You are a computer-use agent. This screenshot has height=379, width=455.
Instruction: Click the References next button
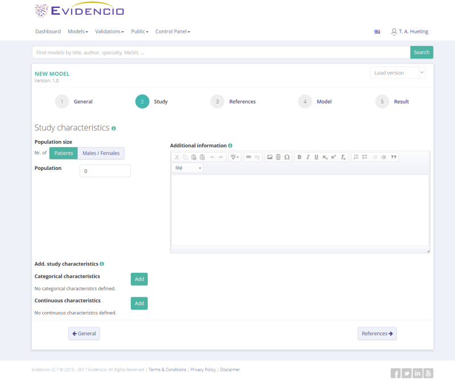[x=377, y=334]
